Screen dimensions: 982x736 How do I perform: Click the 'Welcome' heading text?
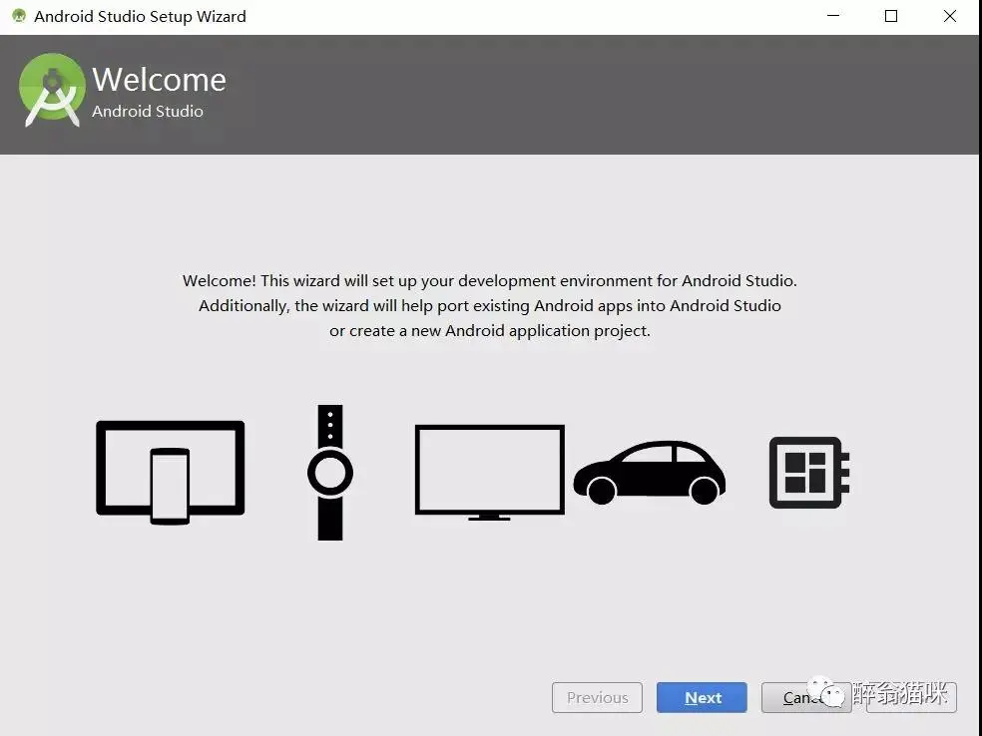[x=159, y=80]
